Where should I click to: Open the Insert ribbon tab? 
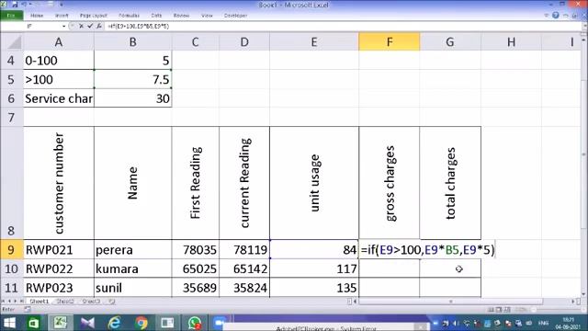point(62,16)
